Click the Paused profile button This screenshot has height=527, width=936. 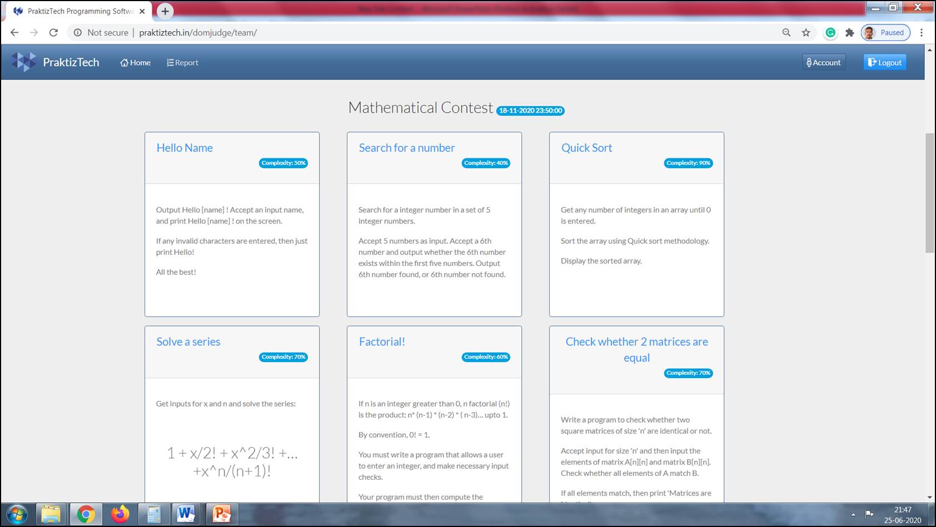tap(885, 33)
